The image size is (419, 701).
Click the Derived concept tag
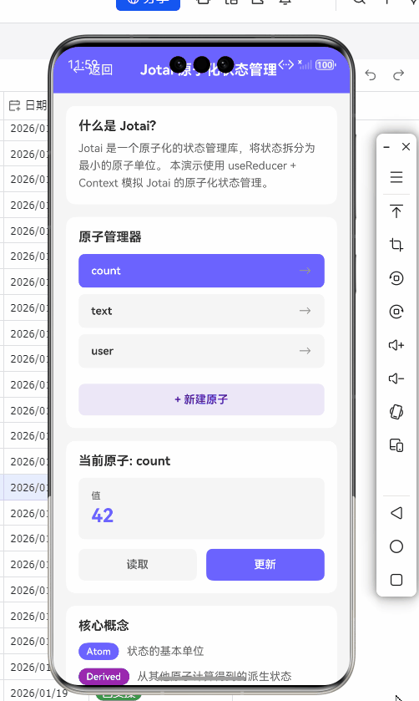click(x=103, y=677)
